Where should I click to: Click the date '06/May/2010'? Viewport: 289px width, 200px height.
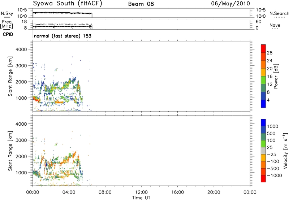230,4
